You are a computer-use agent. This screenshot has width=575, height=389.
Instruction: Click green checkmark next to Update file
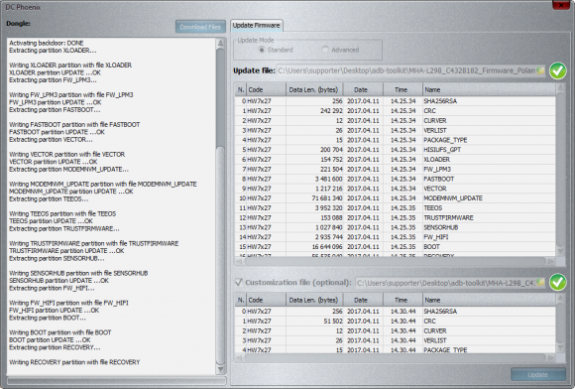point(558,70)
